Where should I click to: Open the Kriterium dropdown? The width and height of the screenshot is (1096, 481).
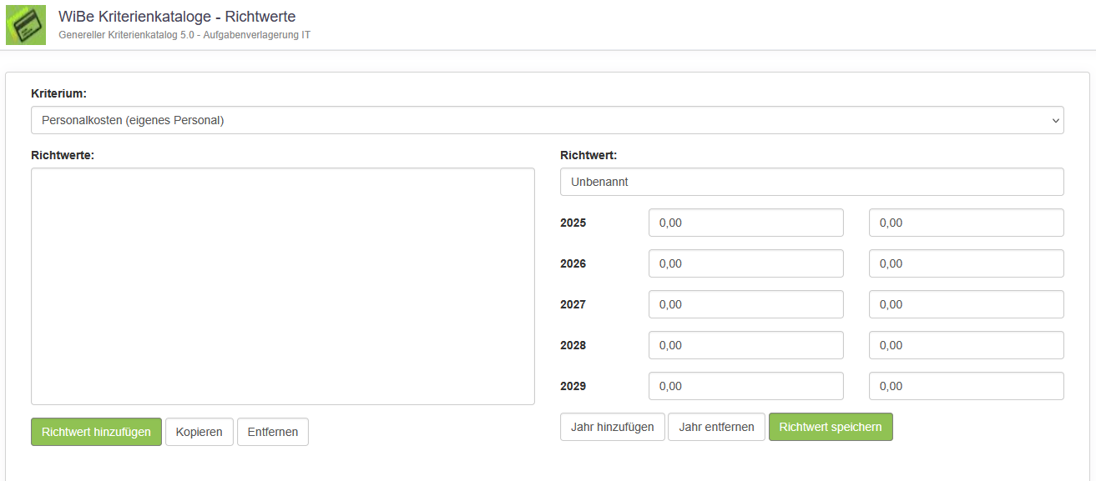[x=547, y=120]
